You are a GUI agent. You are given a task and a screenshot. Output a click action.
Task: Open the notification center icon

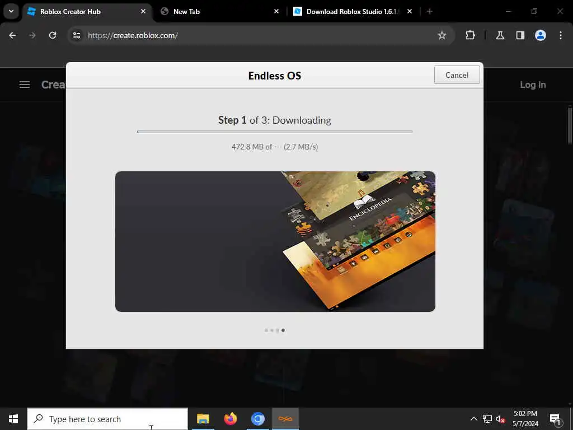point(556,419)
